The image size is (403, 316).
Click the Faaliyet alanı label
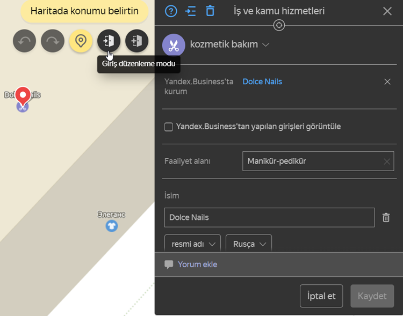(188, 161)
